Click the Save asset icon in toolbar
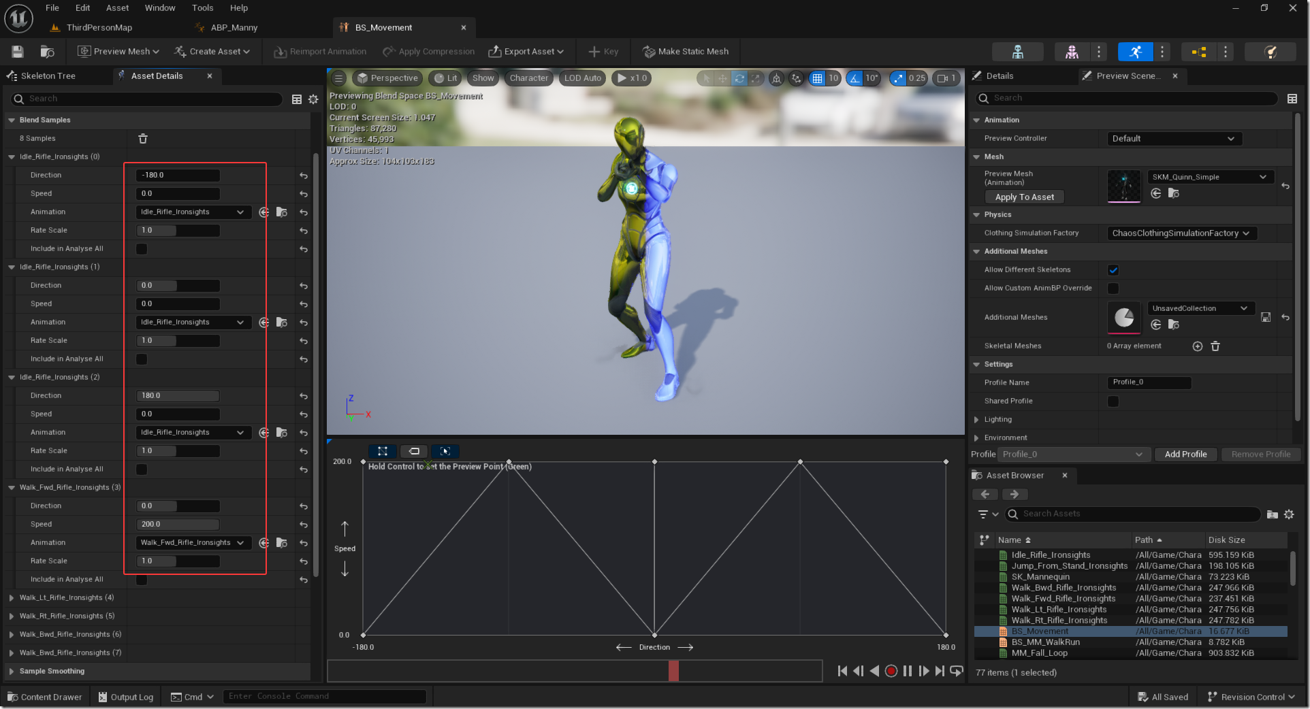The image size is (1310, 709). 18,52
